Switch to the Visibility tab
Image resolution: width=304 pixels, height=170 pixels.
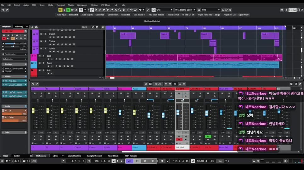[x=19, y=27]
